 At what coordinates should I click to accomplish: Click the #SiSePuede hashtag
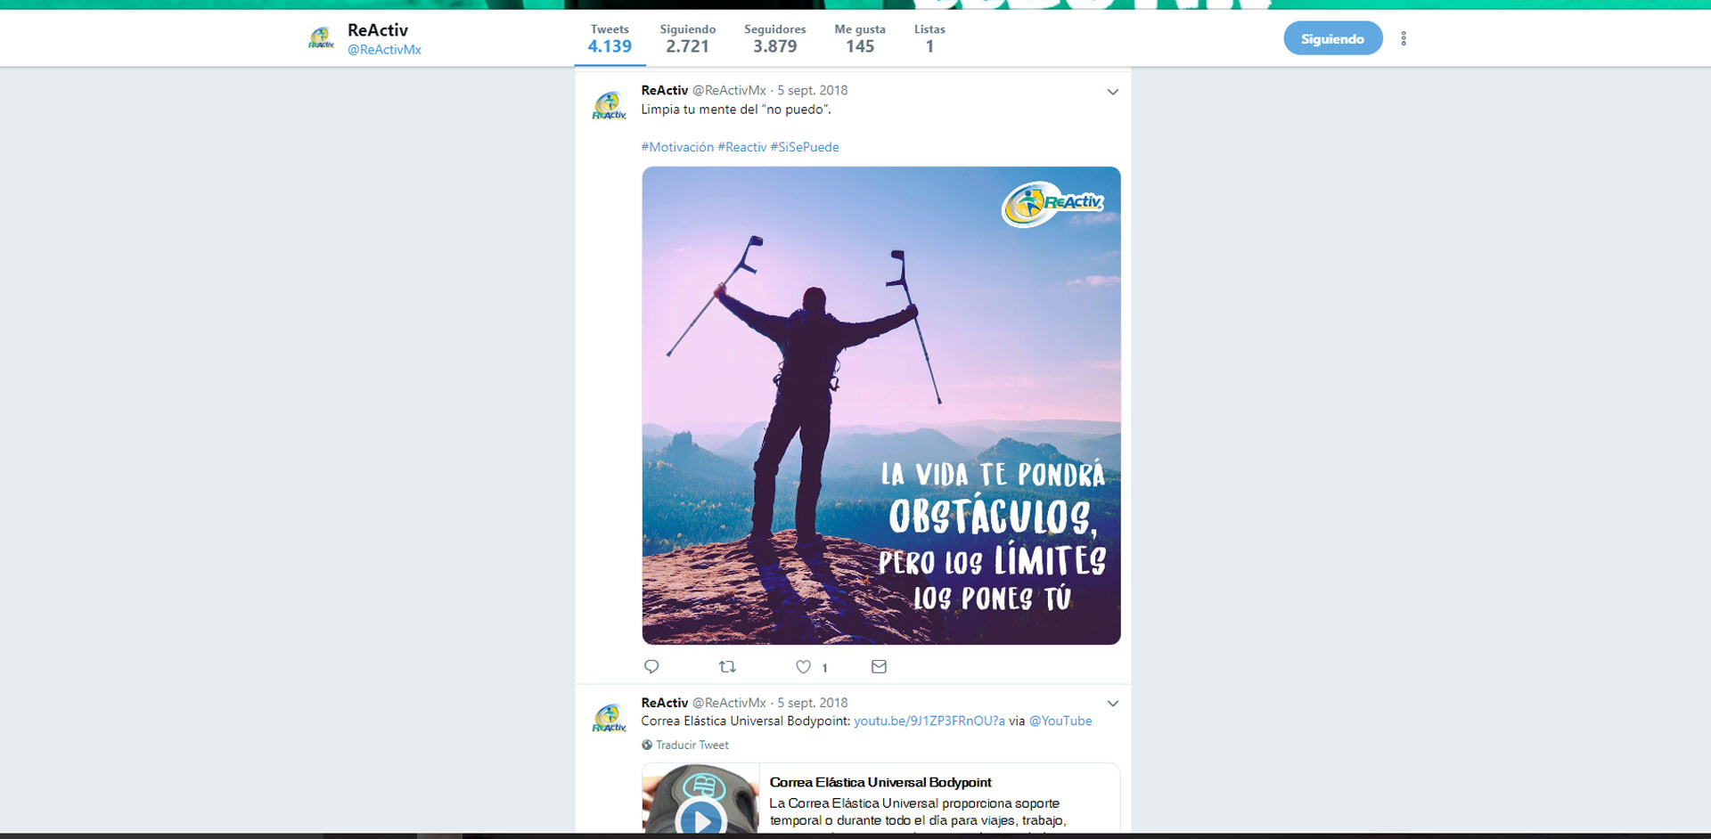pyautogui.click(x=805, y=147)
